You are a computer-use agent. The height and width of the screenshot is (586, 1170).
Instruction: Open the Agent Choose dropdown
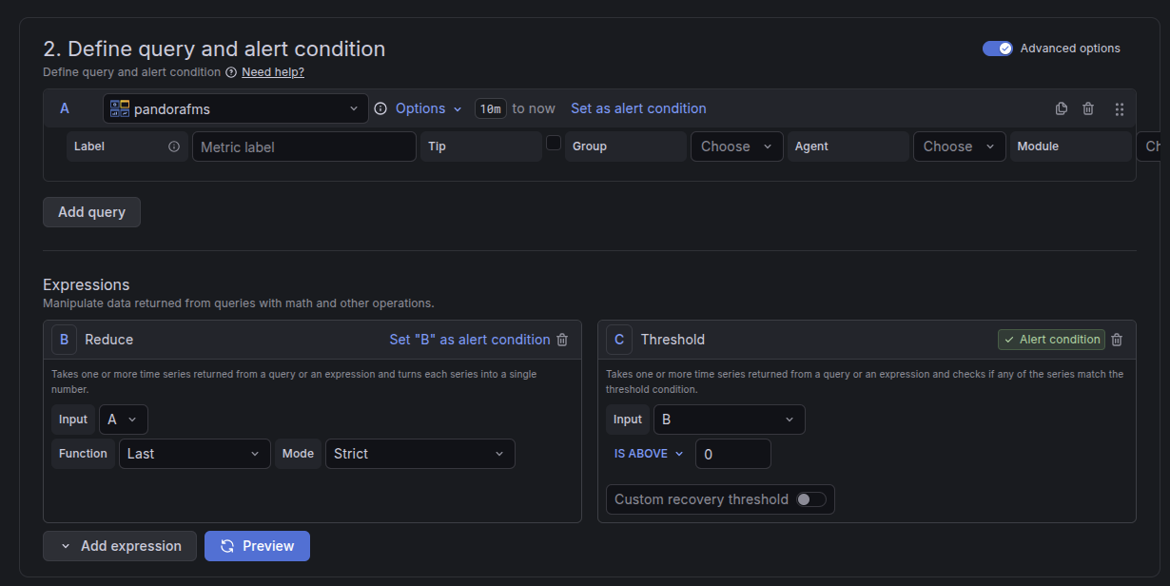point(960,146)
